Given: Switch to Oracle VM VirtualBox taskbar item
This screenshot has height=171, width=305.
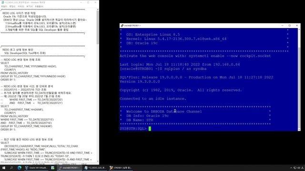Looking at the screenshot, I should [36, 168].
